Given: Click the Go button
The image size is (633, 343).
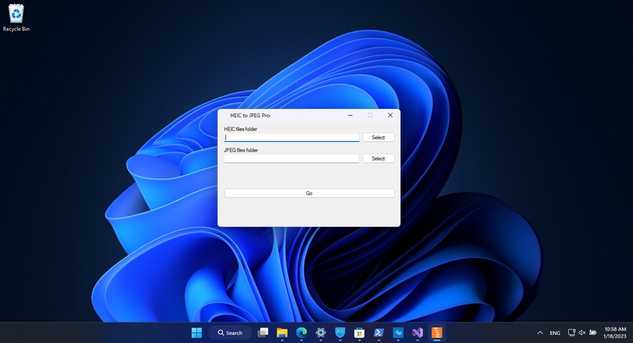Looking at the screenshot, I should (x=309, y=193).
